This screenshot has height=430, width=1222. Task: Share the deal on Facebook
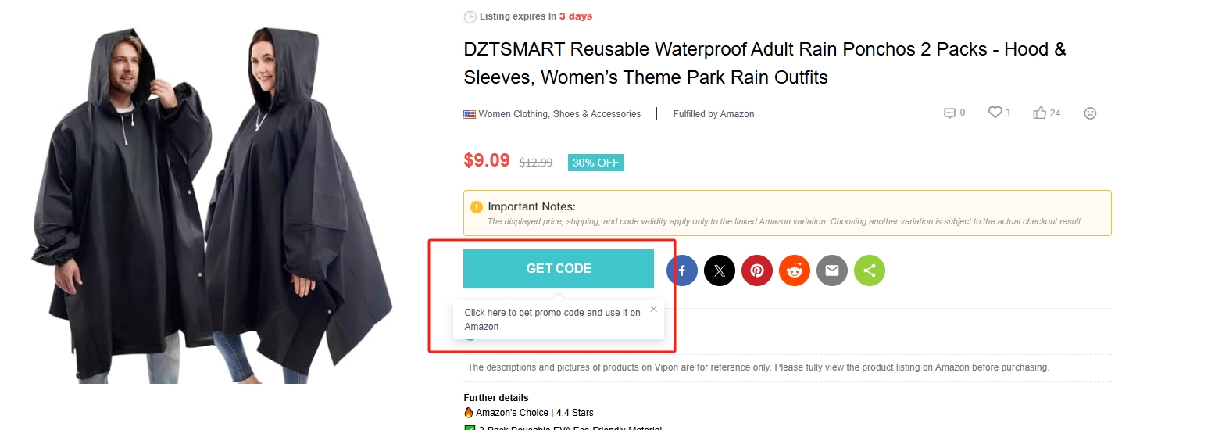(682, 271)
